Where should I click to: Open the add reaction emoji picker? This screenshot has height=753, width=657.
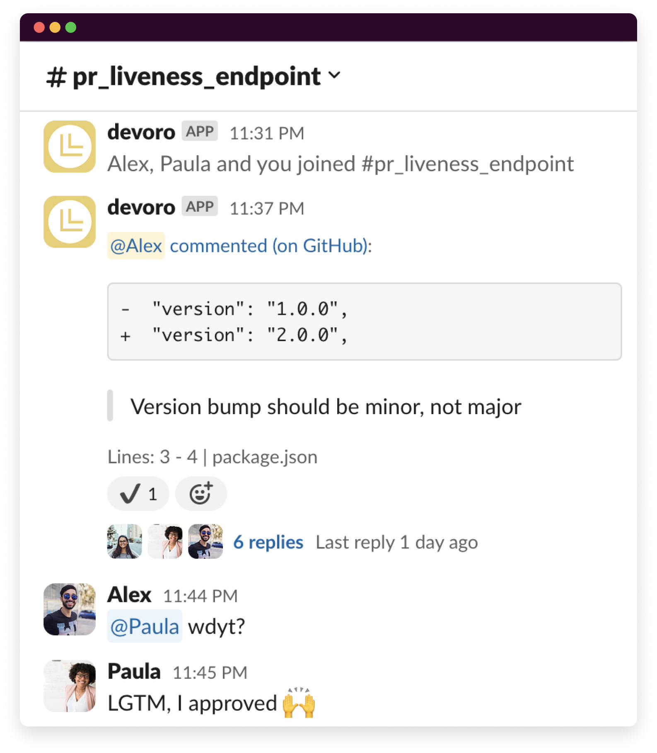click(201, 494)
